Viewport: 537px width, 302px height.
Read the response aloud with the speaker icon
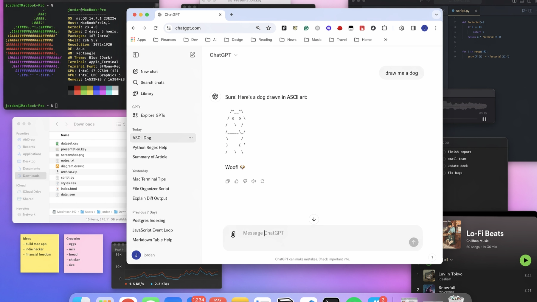point(254,181)
